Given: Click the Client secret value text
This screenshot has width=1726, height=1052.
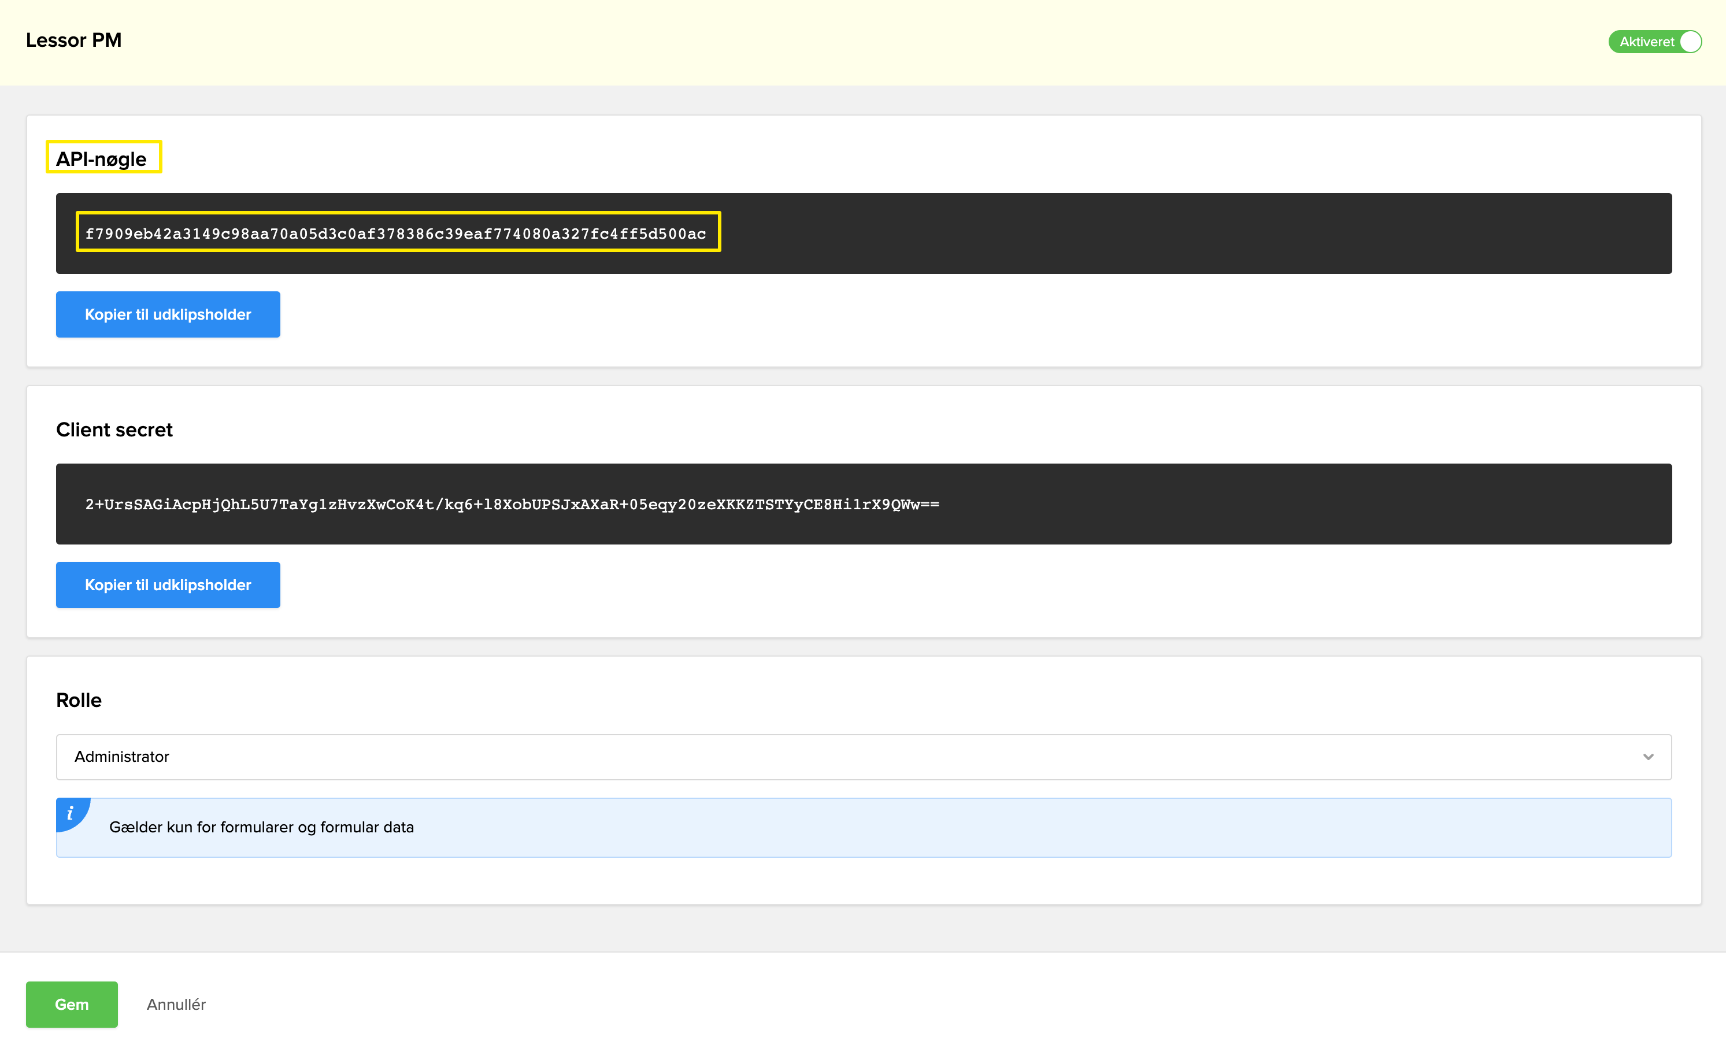Looking at the screenshot, I should (x=512, y=504).
